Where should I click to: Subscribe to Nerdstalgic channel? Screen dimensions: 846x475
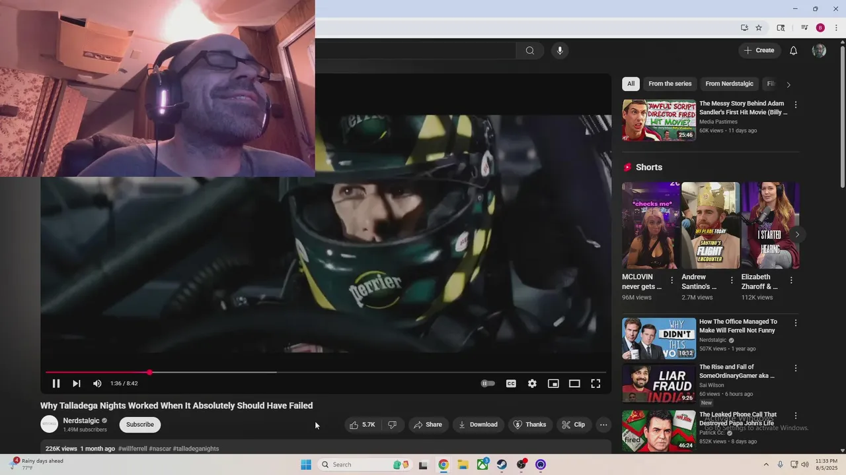[140, 425]
